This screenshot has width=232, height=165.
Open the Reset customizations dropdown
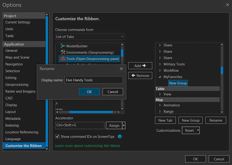coord(198,130)
